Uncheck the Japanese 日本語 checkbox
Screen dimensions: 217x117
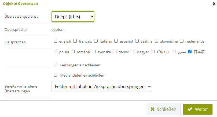[190, 51]
